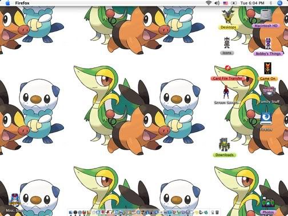Open the Wi-Fi status menu
288x216 pixels.
click(x=209, y=3)
